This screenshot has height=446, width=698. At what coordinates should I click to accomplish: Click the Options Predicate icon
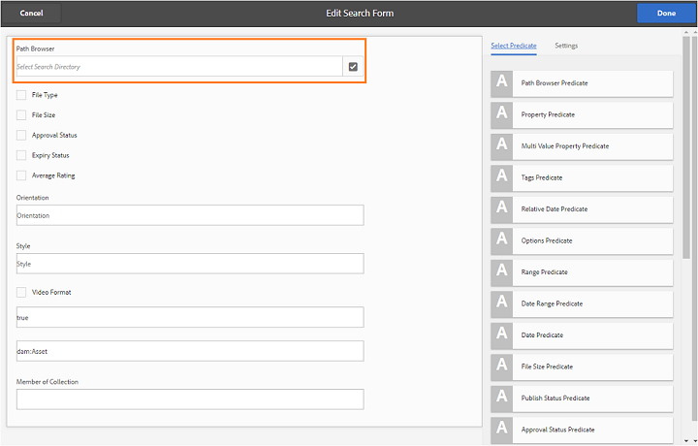502,240
